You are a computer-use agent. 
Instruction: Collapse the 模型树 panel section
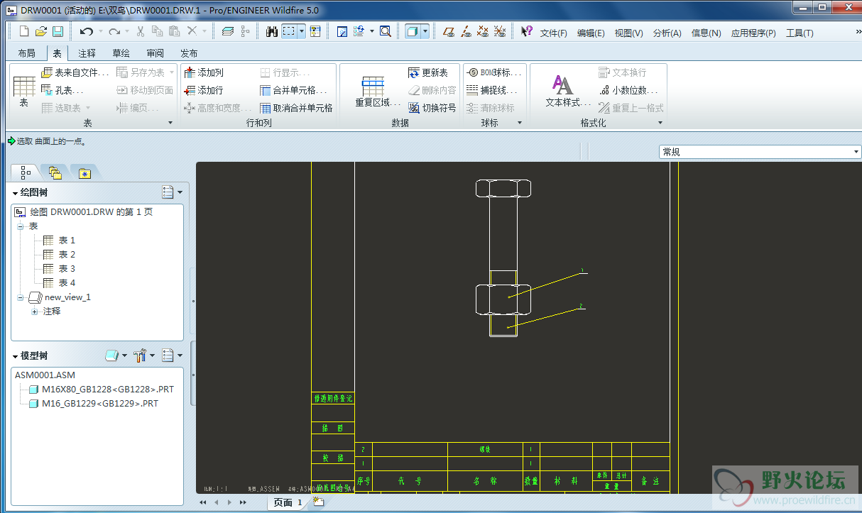click(15, 355)
